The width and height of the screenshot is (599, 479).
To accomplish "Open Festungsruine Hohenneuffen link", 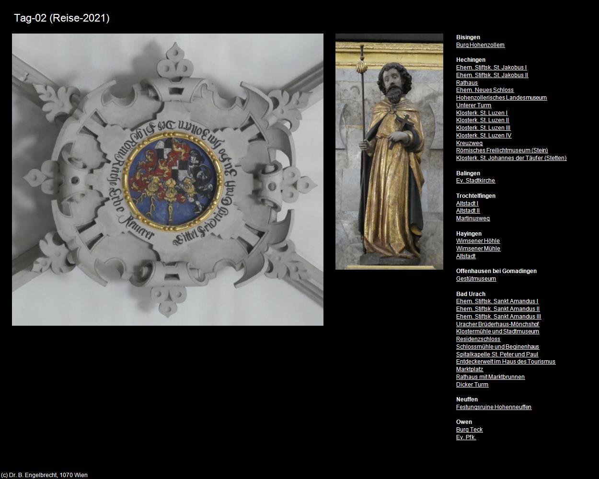I will tap(494, 407).
